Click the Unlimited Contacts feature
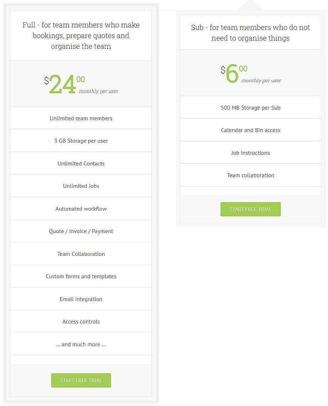Viewport: 328px width, 406px height. coord(81,163)
